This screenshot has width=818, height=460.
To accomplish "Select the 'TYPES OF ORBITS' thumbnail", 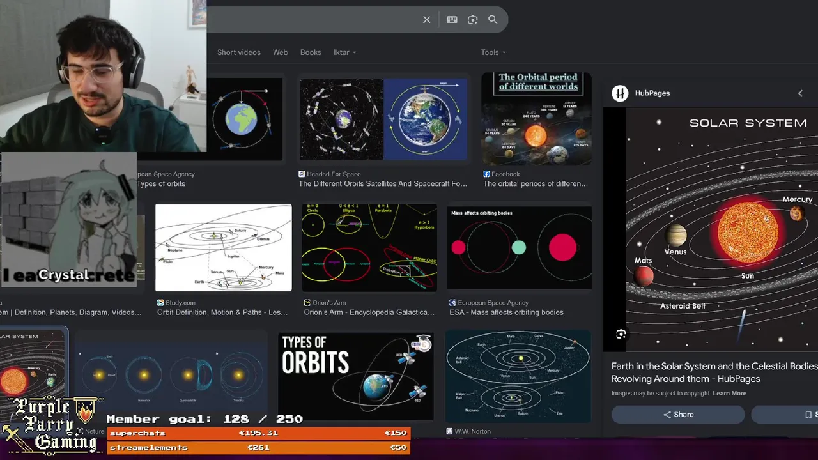I will [356, 377].
